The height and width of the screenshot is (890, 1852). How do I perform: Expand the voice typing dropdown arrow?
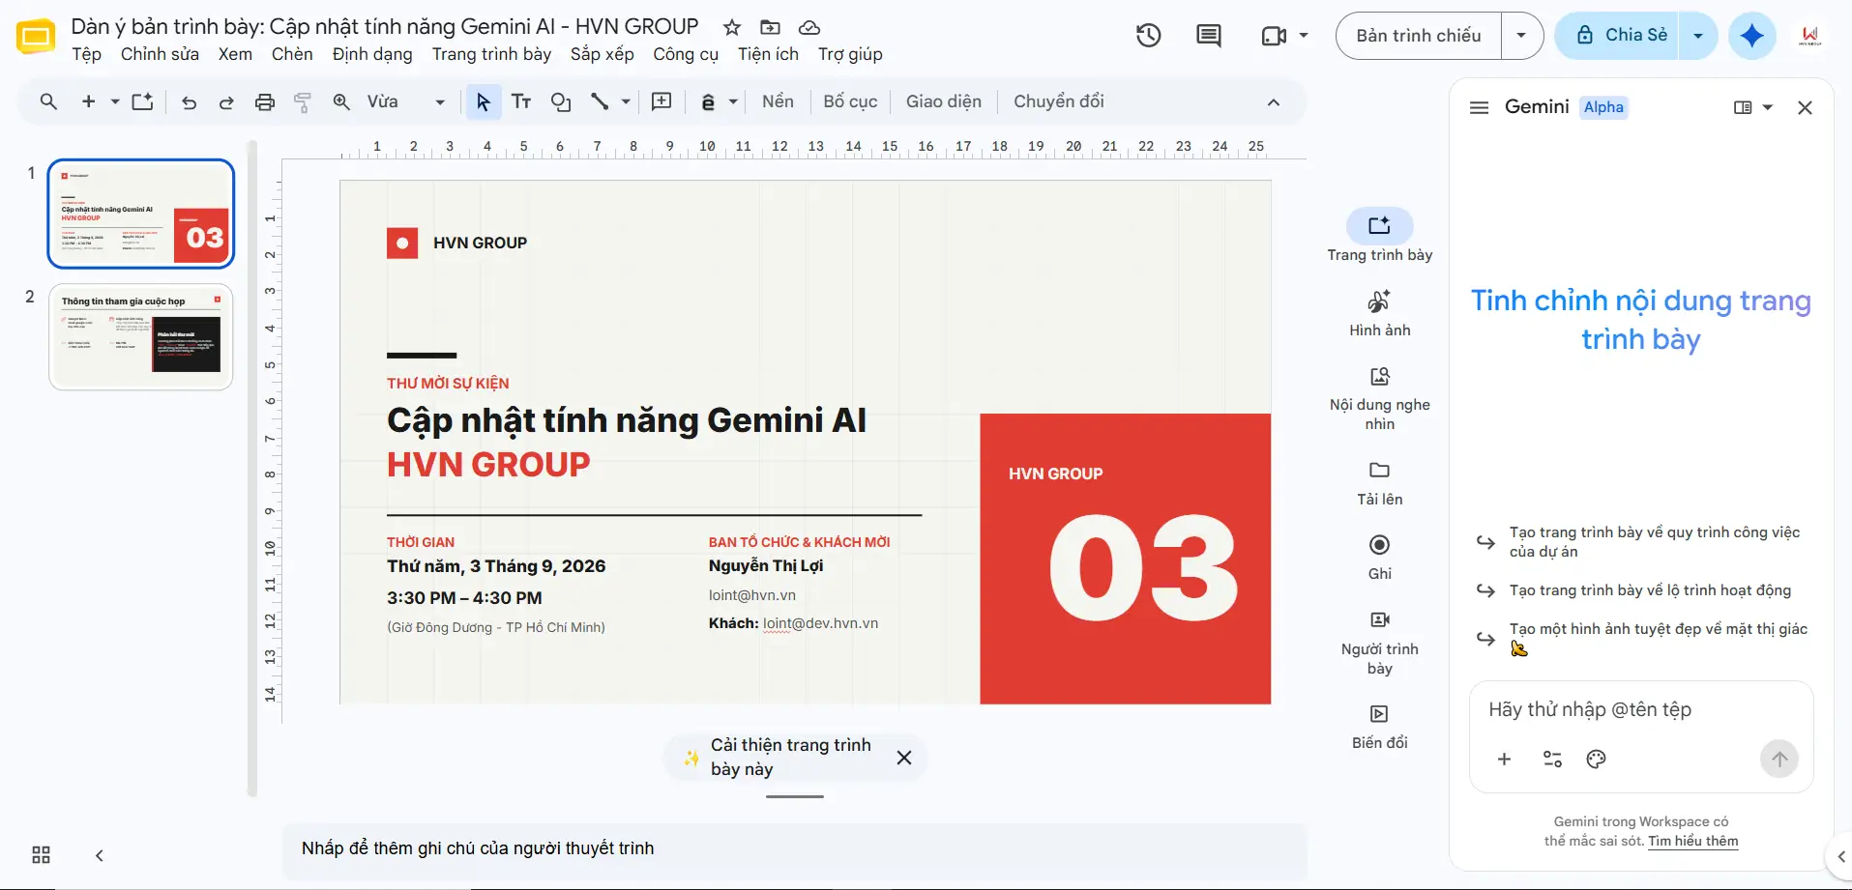click(733, 101)
